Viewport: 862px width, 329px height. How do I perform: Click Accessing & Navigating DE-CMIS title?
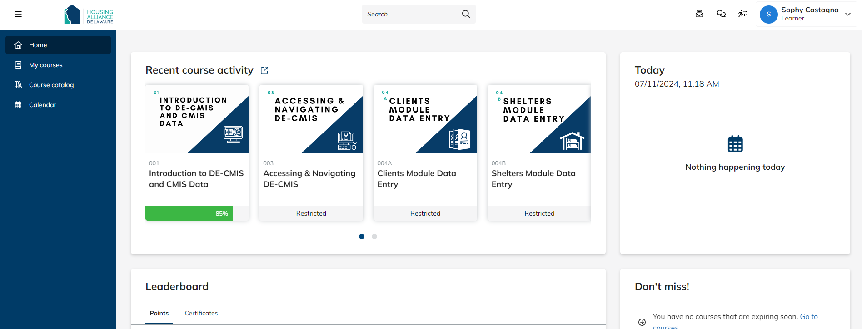pos(309,179)
